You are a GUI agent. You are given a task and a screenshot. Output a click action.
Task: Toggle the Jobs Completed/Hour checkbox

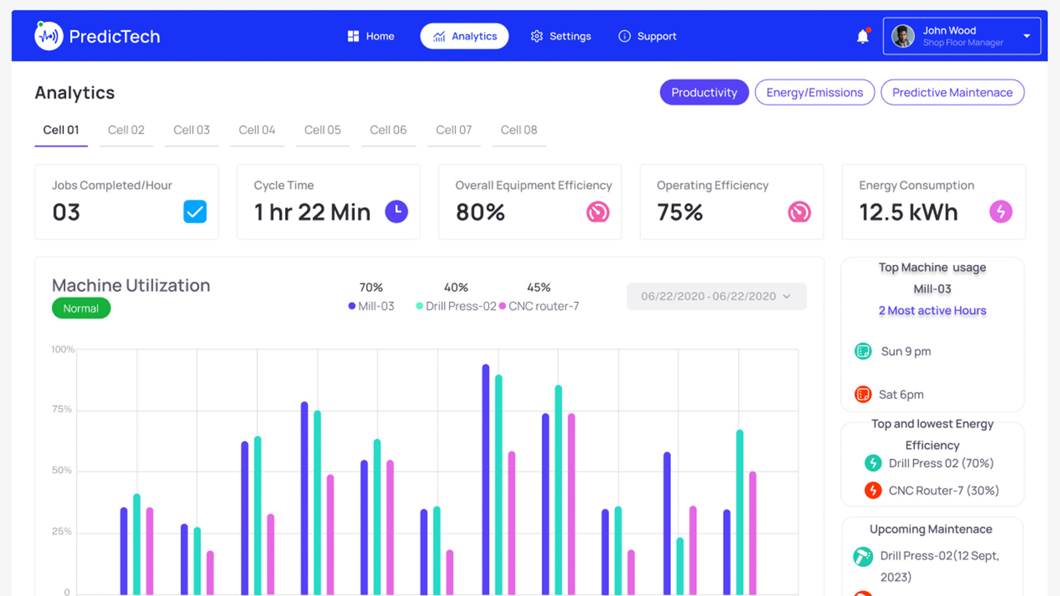point(195,212)
